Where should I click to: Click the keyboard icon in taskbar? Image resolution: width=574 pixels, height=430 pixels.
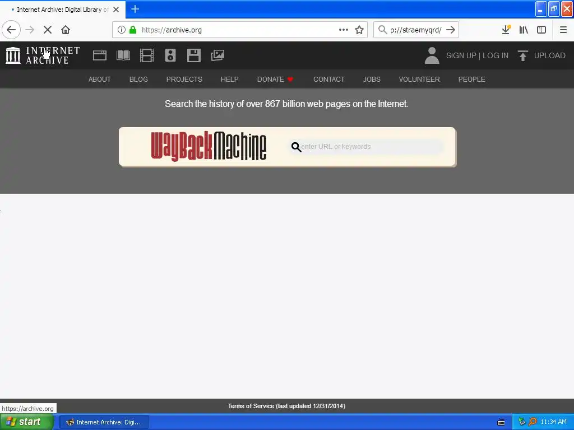pyautogui.click(x=501, y=422)
